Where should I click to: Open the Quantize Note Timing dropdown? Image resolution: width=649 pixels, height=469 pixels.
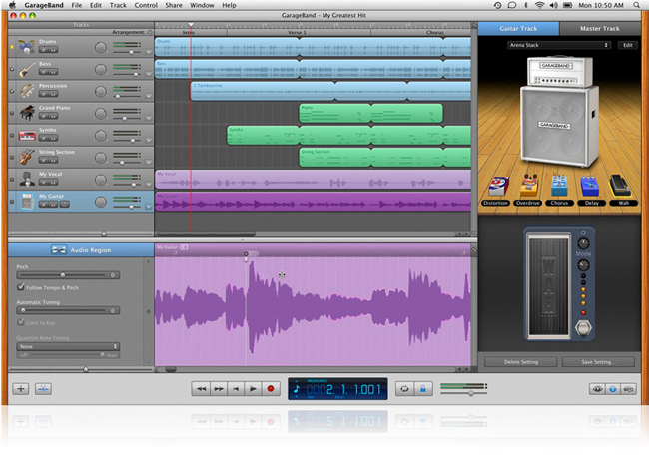(66, 346)
